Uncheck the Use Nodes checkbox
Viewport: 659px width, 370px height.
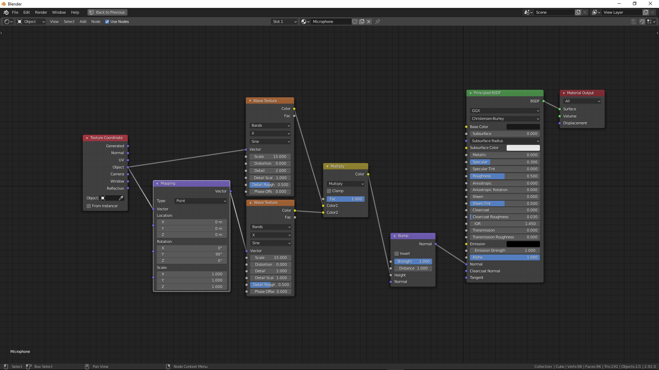coord(107,22)
